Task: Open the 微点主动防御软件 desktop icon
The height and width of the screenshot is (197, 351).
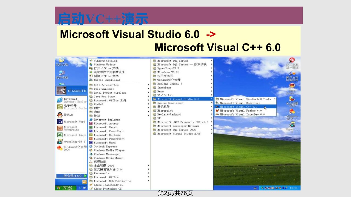Action: 292,73
